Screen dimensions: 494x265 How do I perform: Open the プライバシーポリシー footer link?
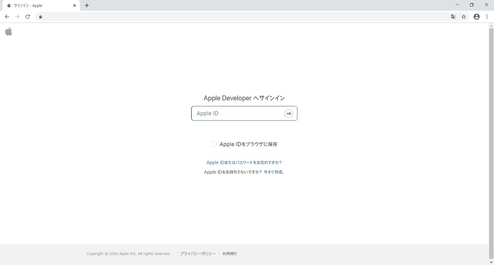coord(198,254)
